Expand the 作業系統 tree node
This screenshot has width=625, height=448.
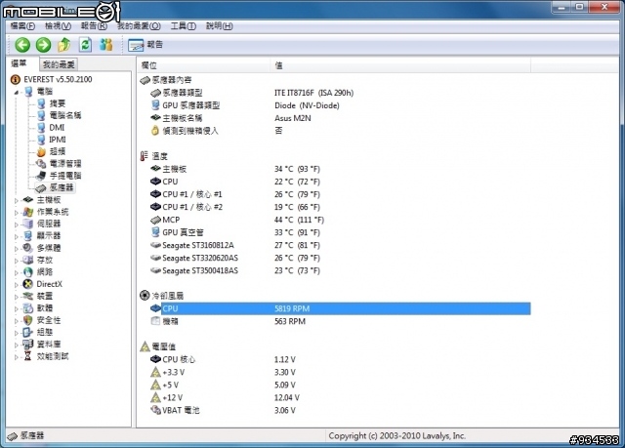[x=17, y=213]
